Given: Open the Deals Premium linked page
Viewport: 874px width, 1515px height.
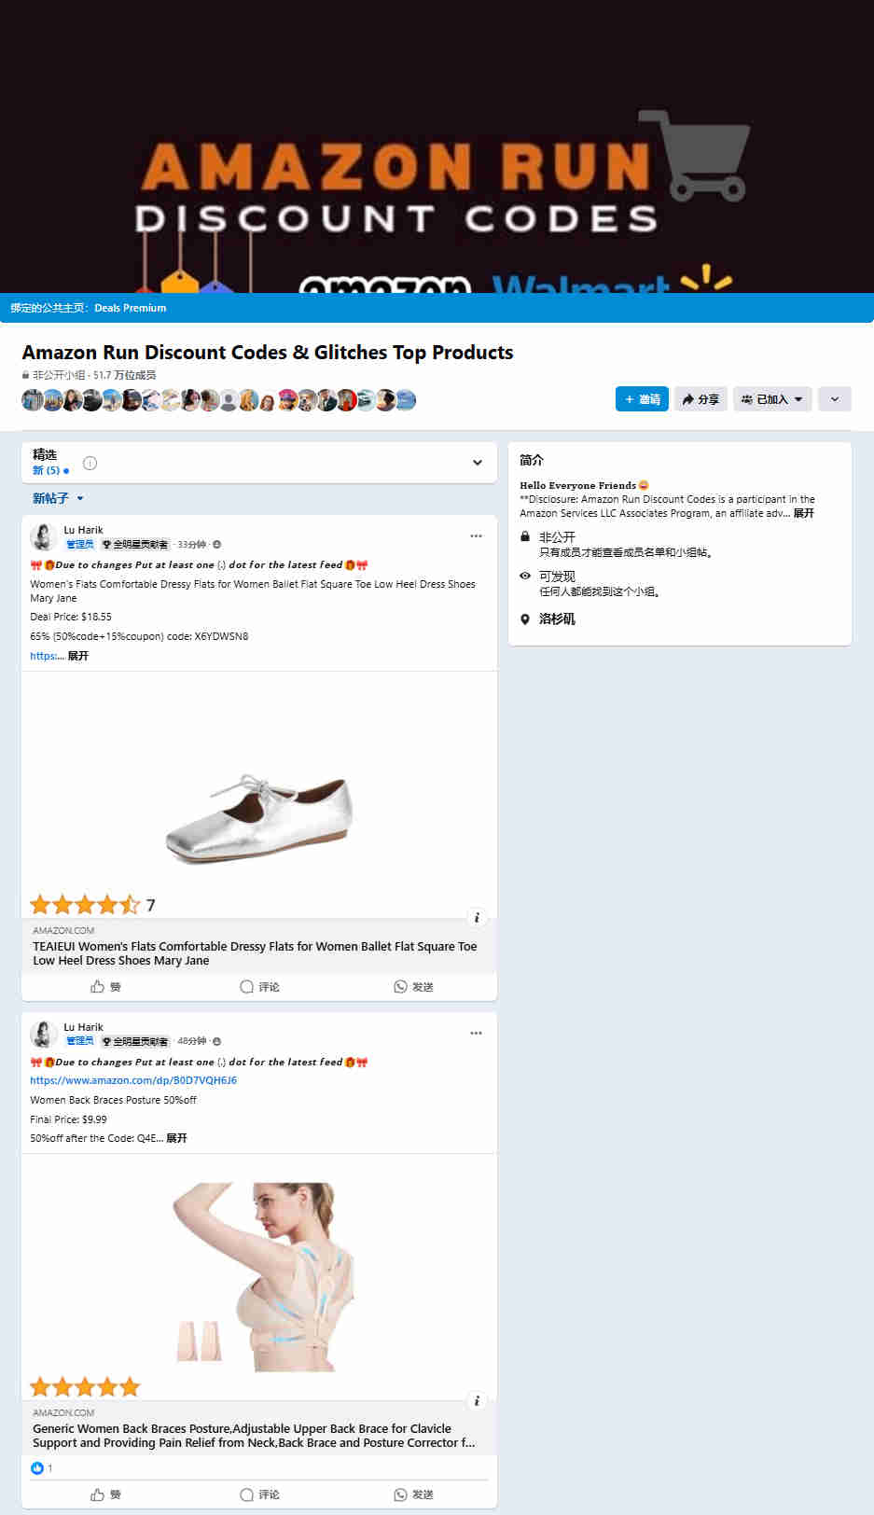Looking at the screenshot, I should tap(131, 308).
